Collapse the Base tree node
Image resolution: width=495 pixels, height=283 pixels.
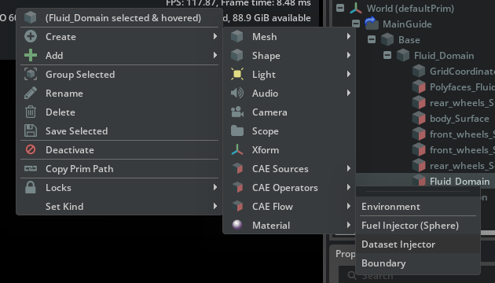(x=372, y=39)
